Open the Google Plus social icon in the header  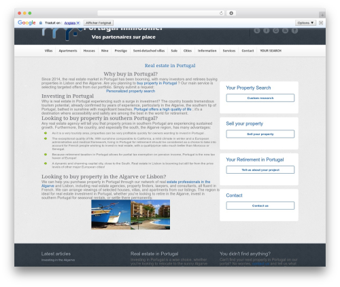point(275,31)
